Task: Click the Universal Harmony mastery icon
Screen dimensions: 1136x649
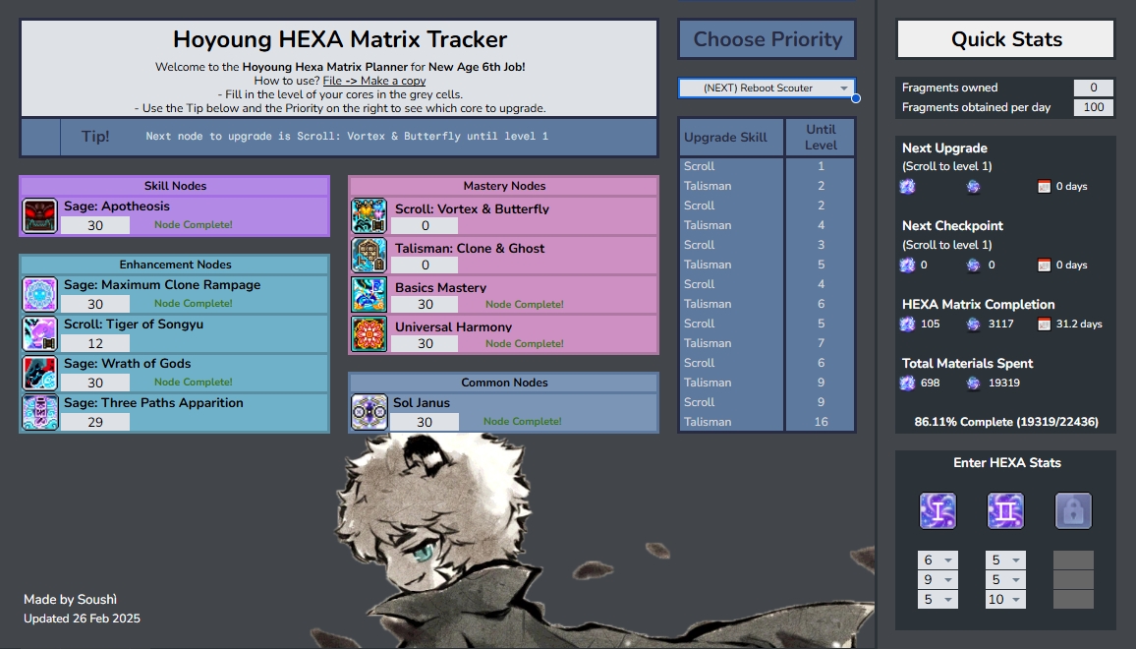Action: [369, 334]
